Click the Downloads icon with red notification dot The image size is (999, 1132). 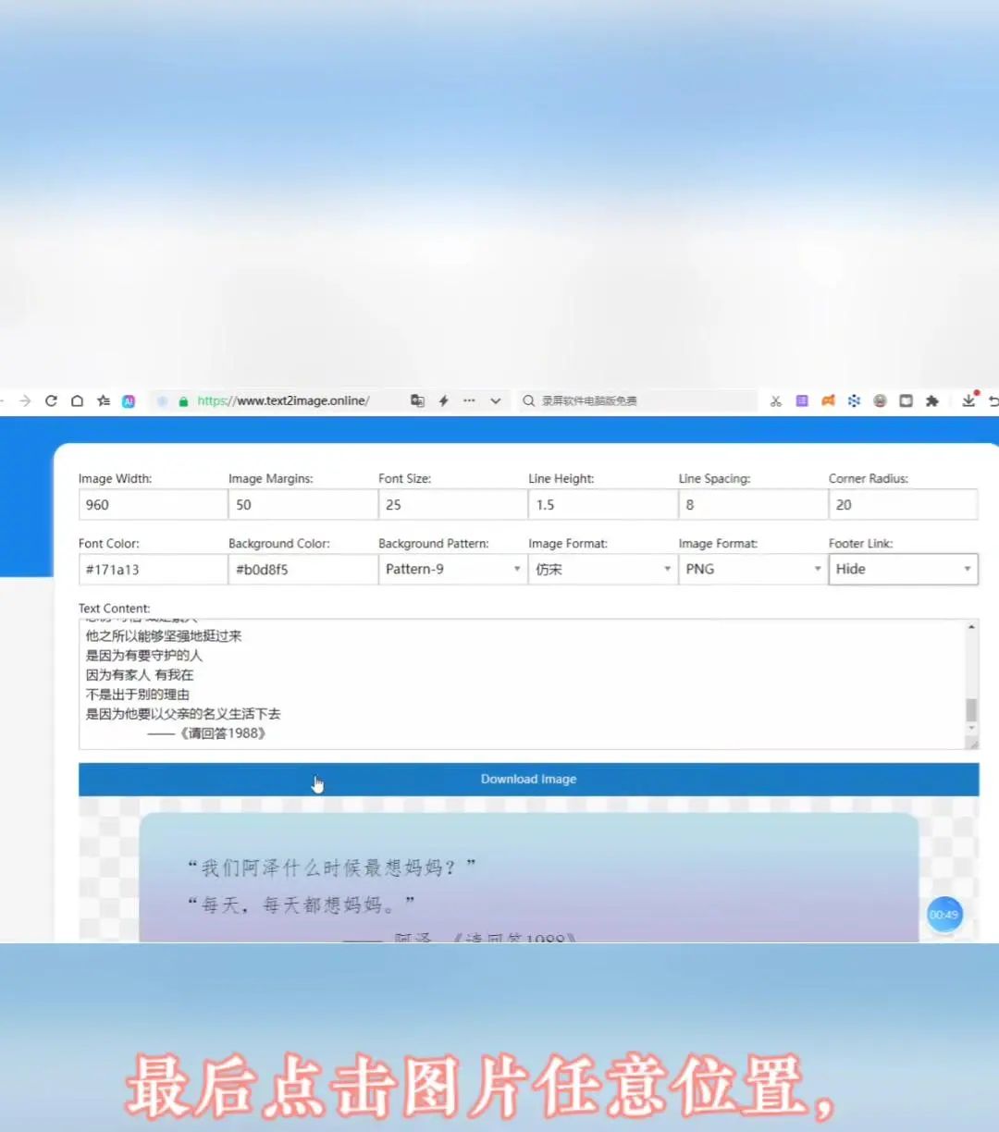coord(969,400)
